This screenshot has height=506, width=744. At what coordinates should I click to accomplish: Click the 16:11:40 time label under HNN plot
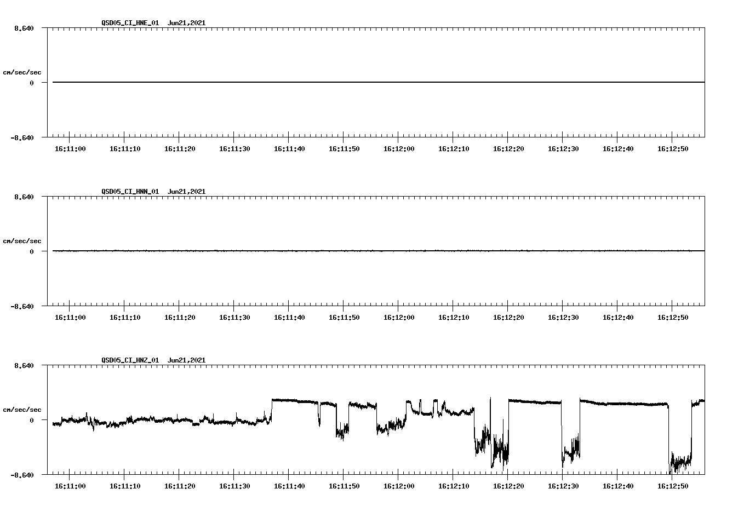click(x=289, y=318)
